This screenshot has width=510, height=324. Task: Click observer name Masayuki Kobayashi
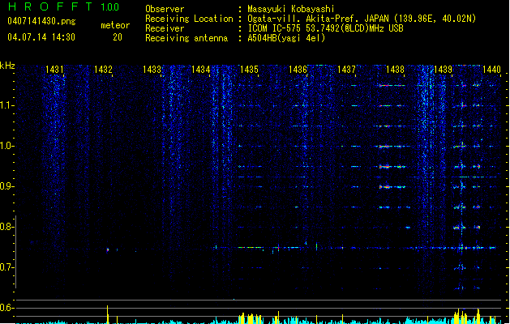(x=291, y=9)
